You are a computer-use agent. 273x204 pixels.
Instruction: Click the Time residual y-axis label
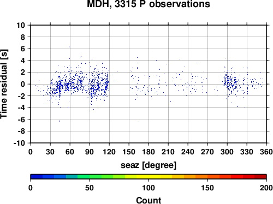coord(4,84)
